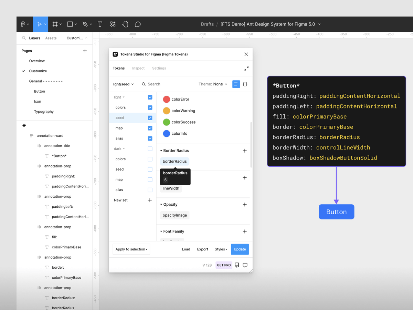This screenshot has height=310, width=413.
Task: Add token in section above lineWidth
Action: click(245, 178)
